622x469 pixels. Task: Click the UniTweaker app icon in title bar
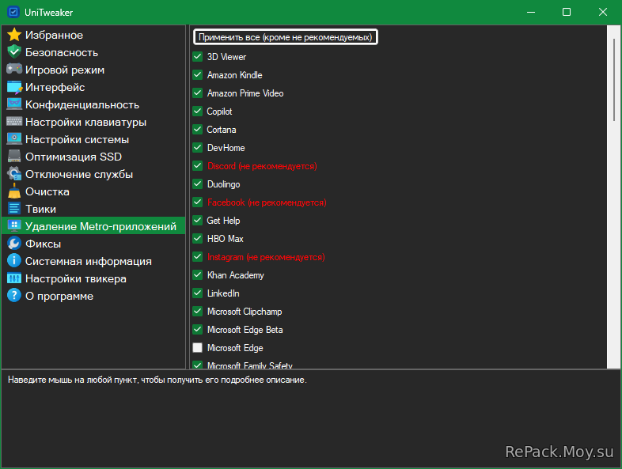[x=13, y=12]
